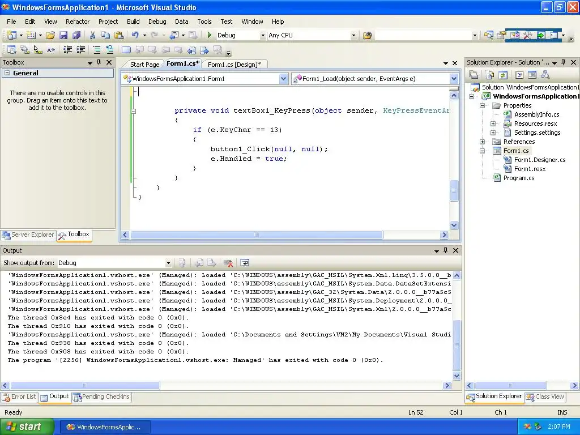Click the Output window horizontal scrollbar thumb

coord(85,385)
